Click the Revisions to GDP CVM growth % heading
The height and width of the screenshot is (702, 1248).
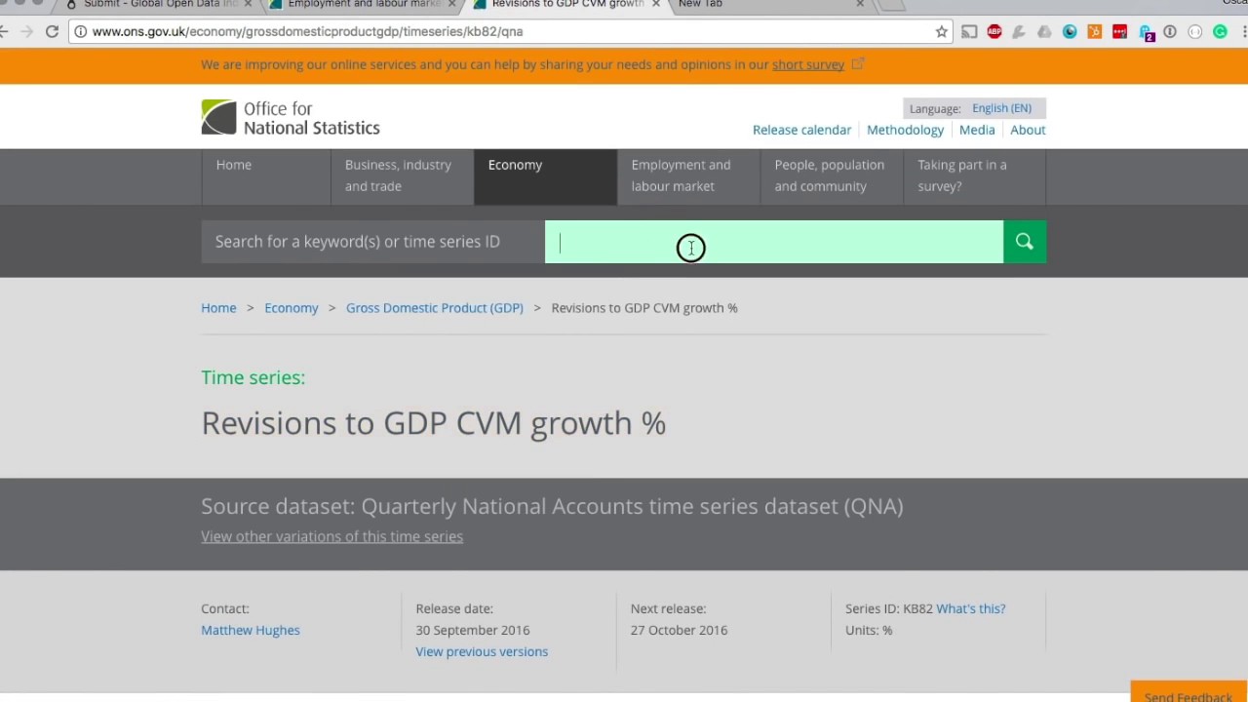click(433, 423)
